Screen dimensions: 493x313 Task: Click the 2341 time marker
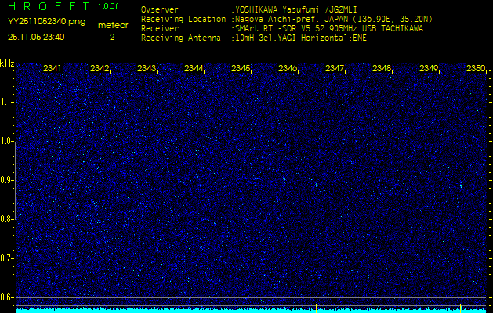click(53, 69)
